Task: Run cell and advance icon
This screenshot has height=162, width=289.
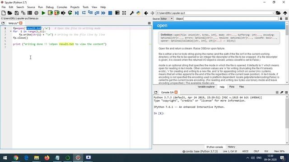Action: (x=57, y=13)
